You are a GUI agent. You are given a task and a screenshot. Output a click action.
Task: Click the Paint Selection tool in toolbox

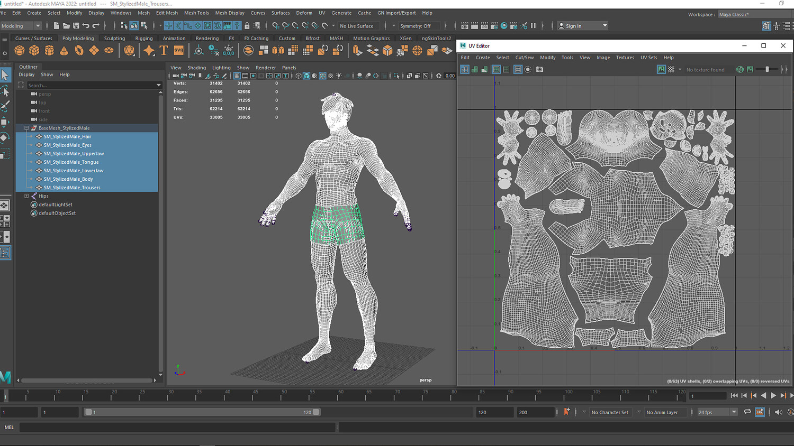click(x=5, y=106)
